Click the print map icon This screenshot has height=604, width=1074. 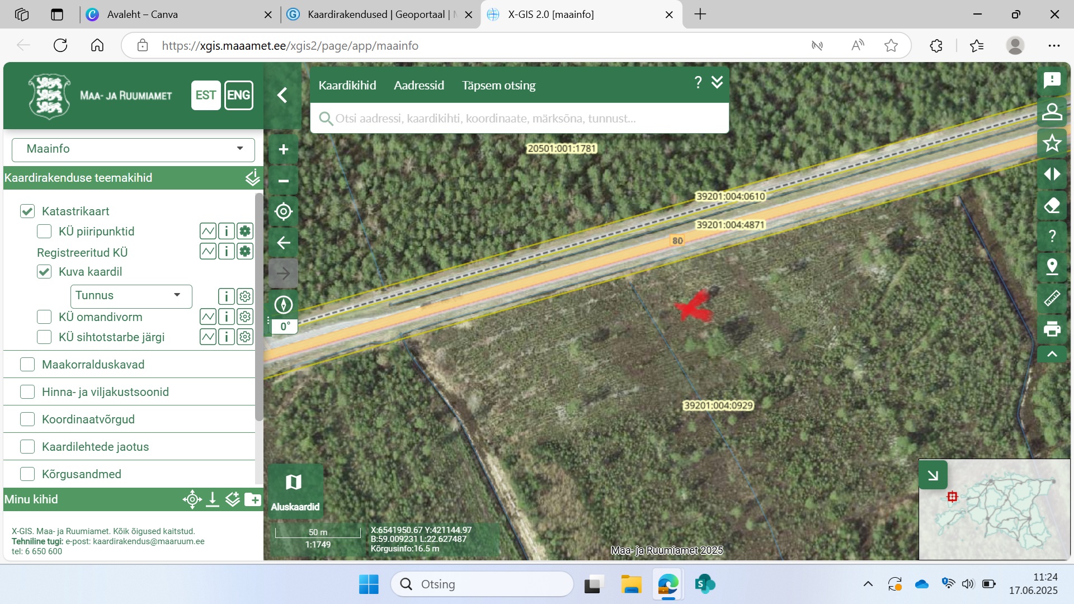click(1052, 329)
